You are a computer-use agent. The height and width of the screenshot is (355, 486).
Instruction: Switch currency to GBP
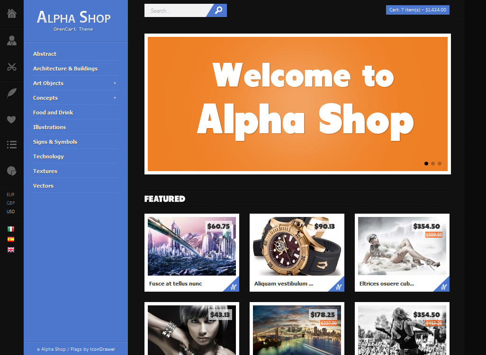pos(11,203)
